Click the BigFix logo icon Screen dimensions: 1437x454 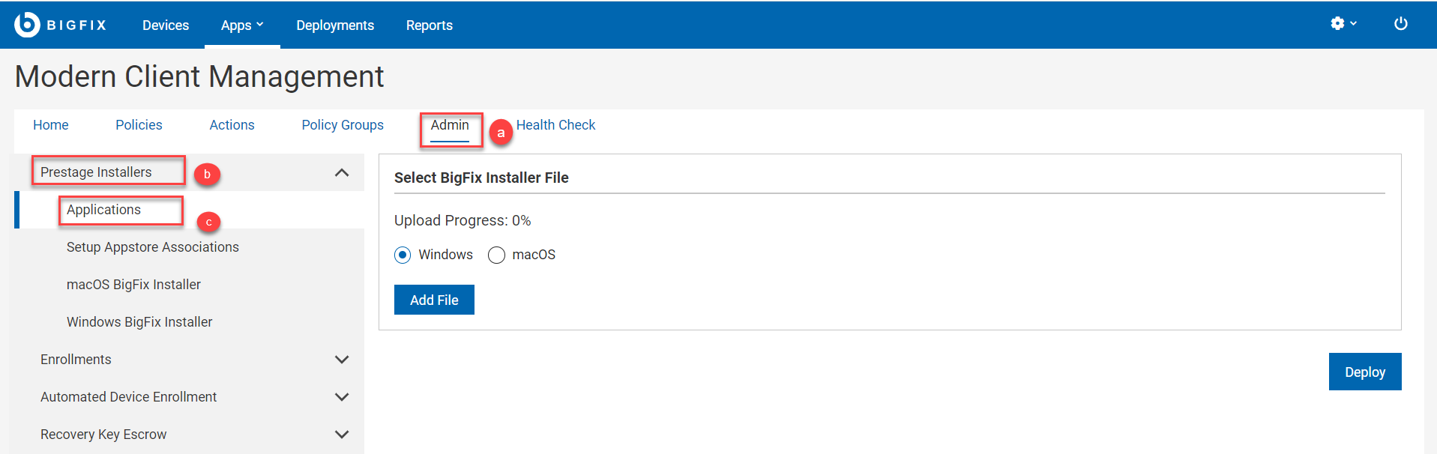click(27, 25)
